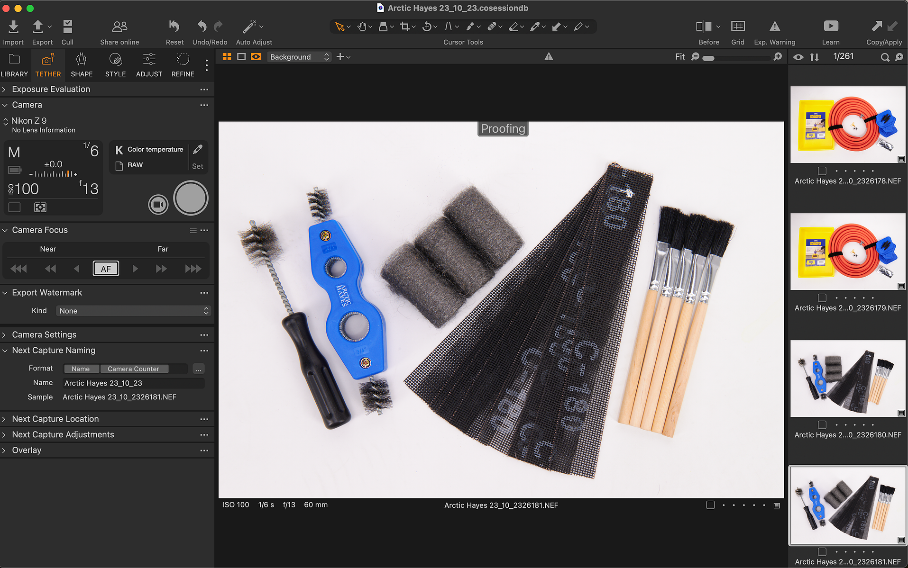This screenshot has height=568, width=908.
Task: Tick the checkbox under thumbnail 2326178
Action: coord(822,171)
